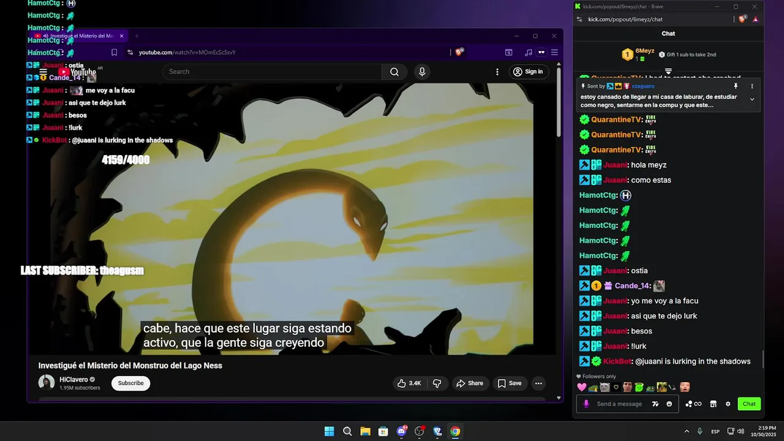
Task: Click the Kick chat scrollbar thumb
Action: (x=763, y=359)
